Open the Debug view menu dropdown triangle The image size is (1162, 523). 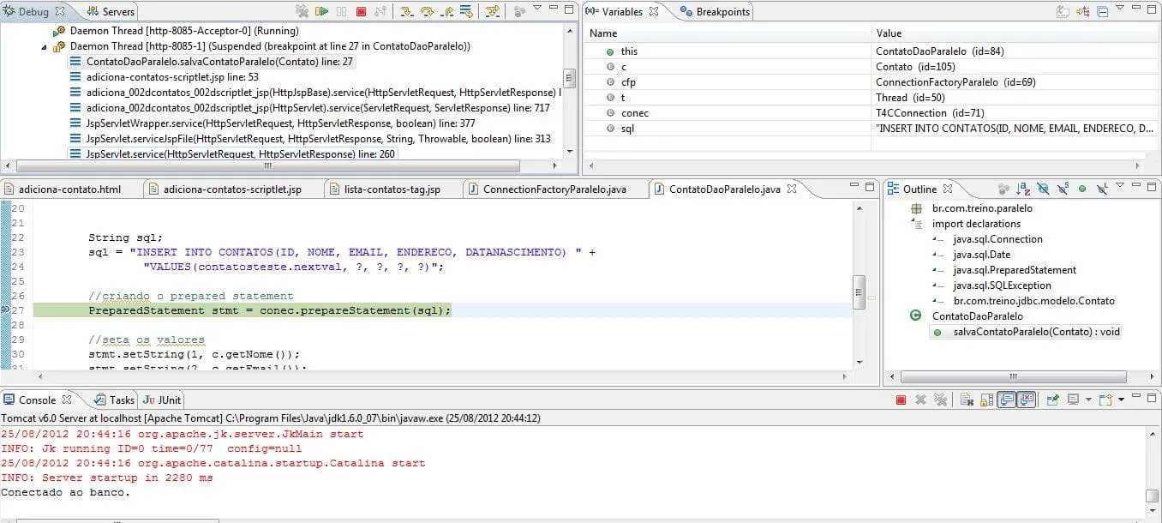(x=536, y=9)
